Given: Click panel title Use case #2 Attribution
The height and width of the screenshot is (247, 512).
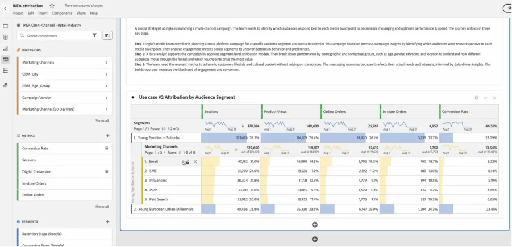Looking at the screenshot, I should 187,97.
